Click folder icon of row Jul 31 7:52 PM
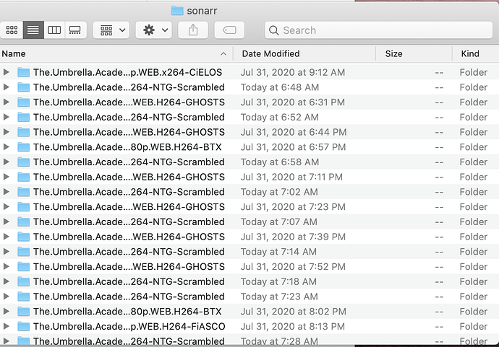 pyautogui.click(x=24, y=266)
